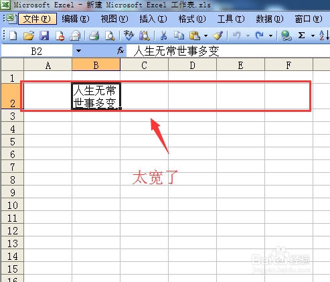Select row 15 header
Viewport: 330px width, 282px height.
coord(12,269)
